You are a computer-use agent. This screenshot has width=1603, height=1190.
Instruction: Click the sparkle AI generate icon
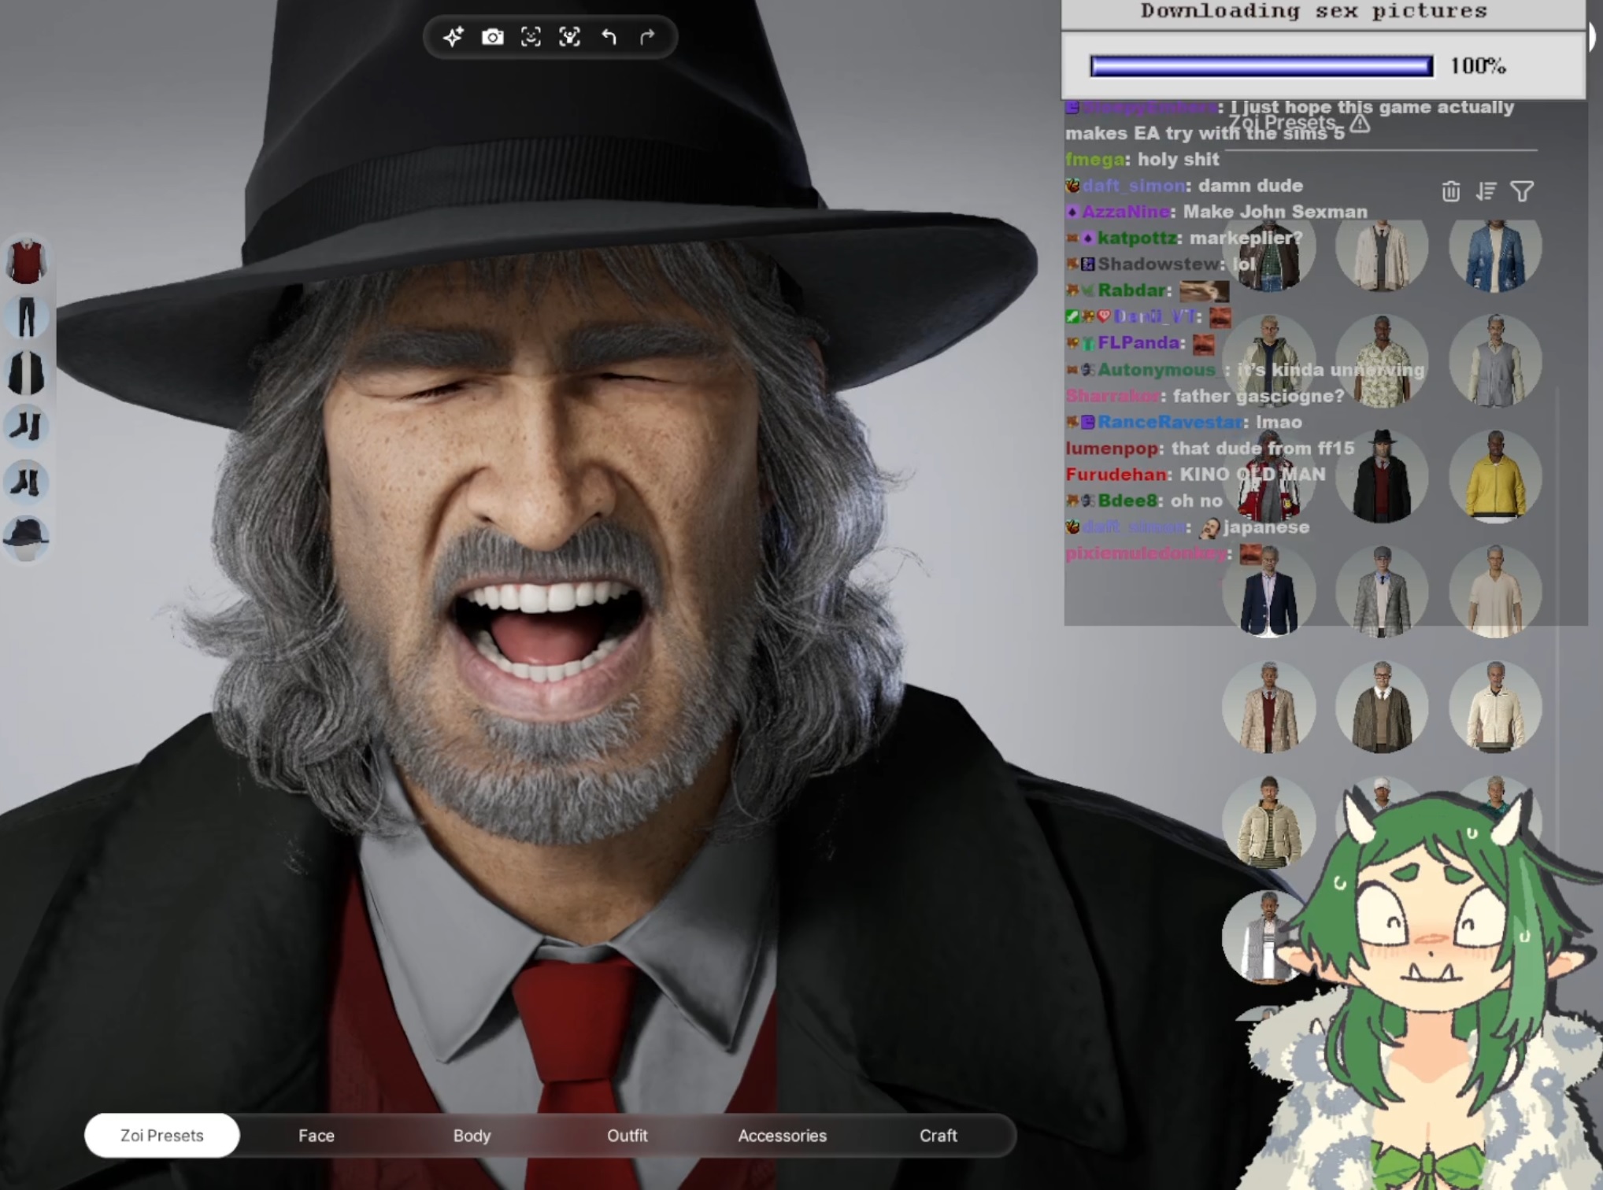click(453, 37)
